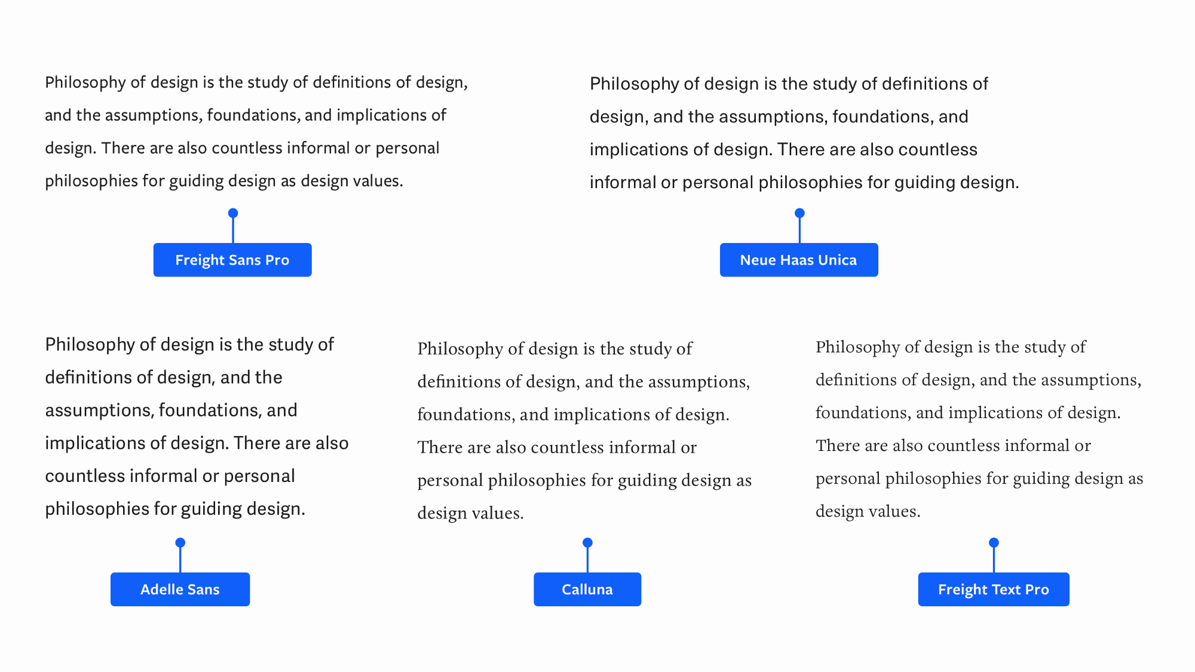Click the Freight Text Pro sample paragraph

(979, 428)
